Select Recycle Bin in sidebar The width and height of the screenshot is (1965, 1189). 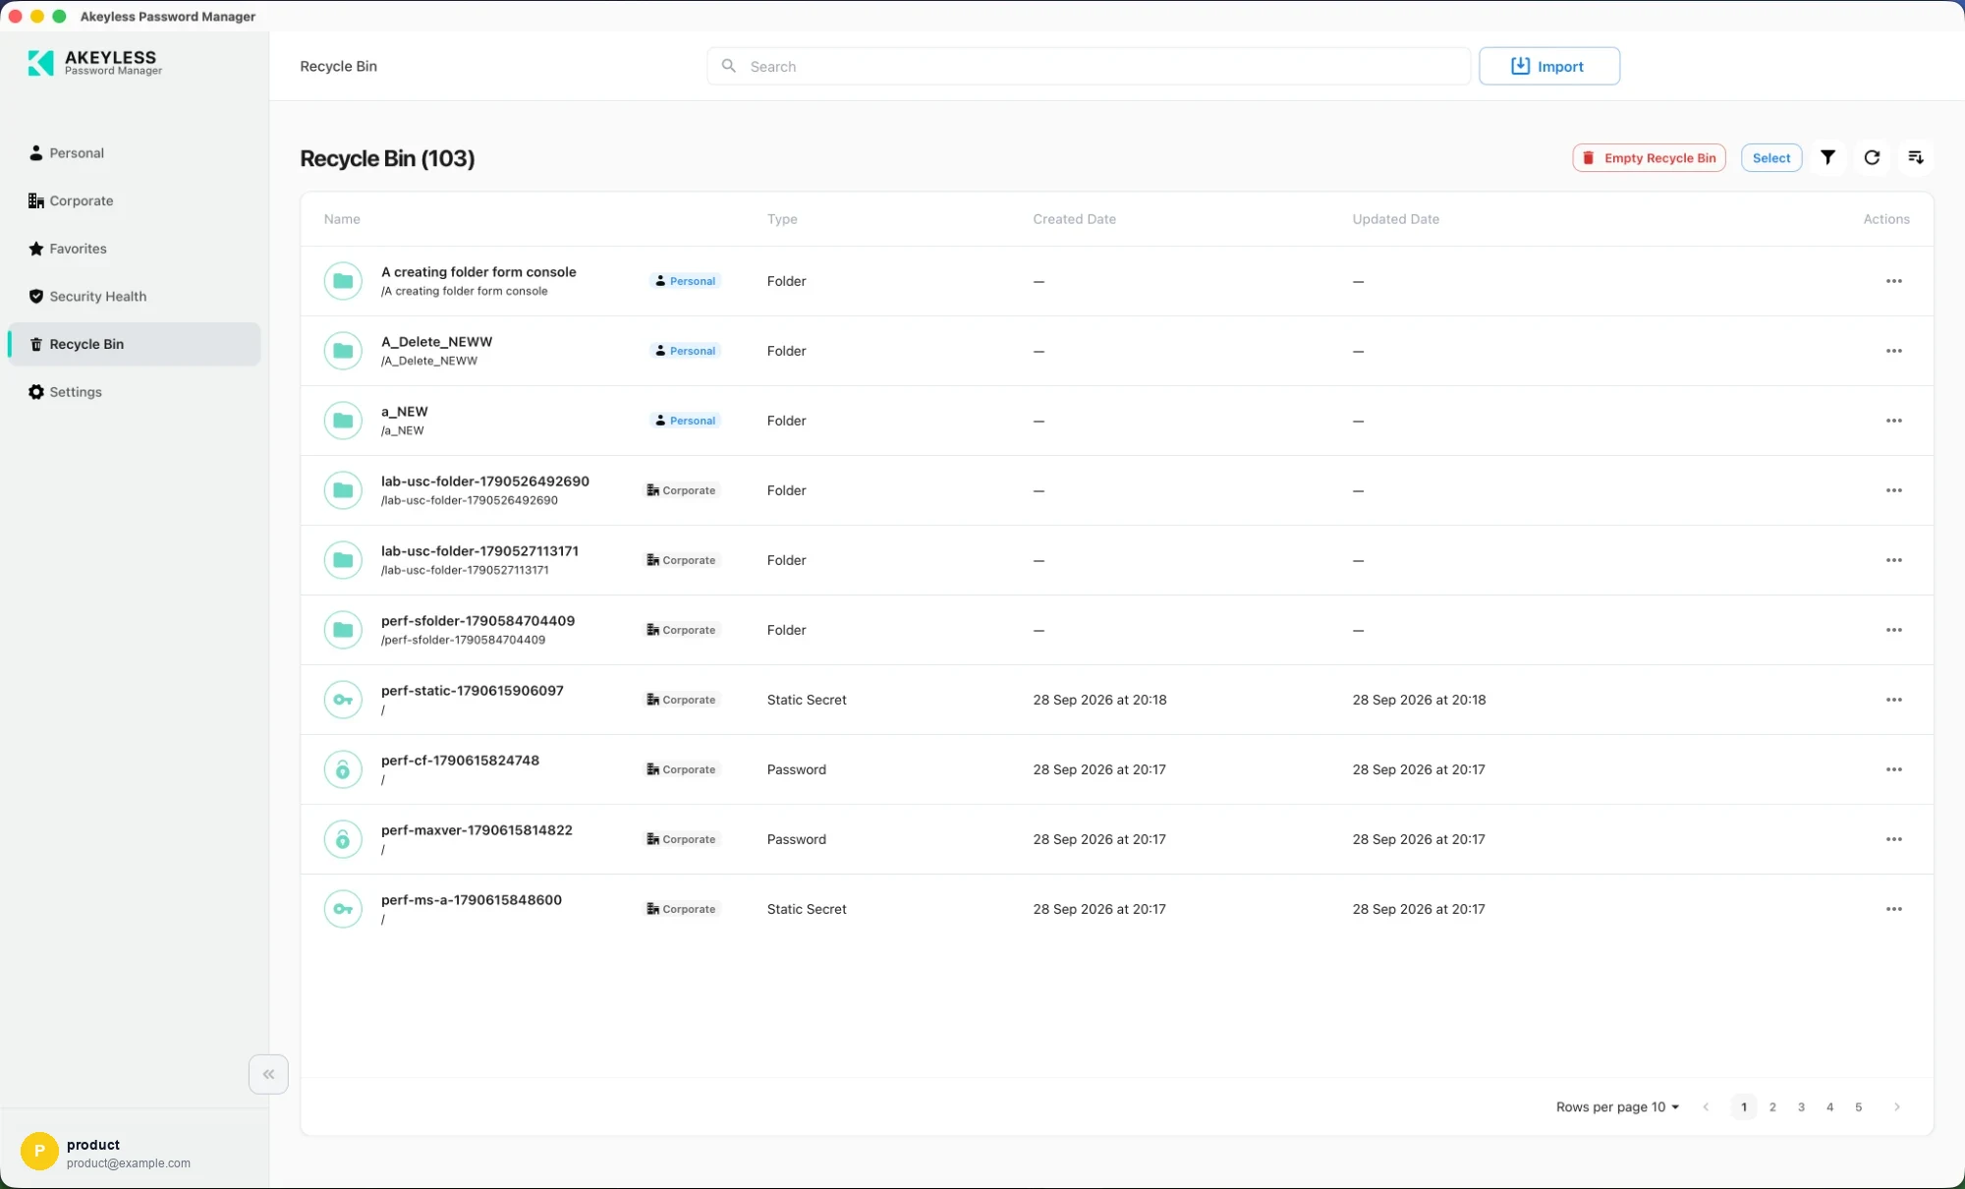[x=135, y=344]
